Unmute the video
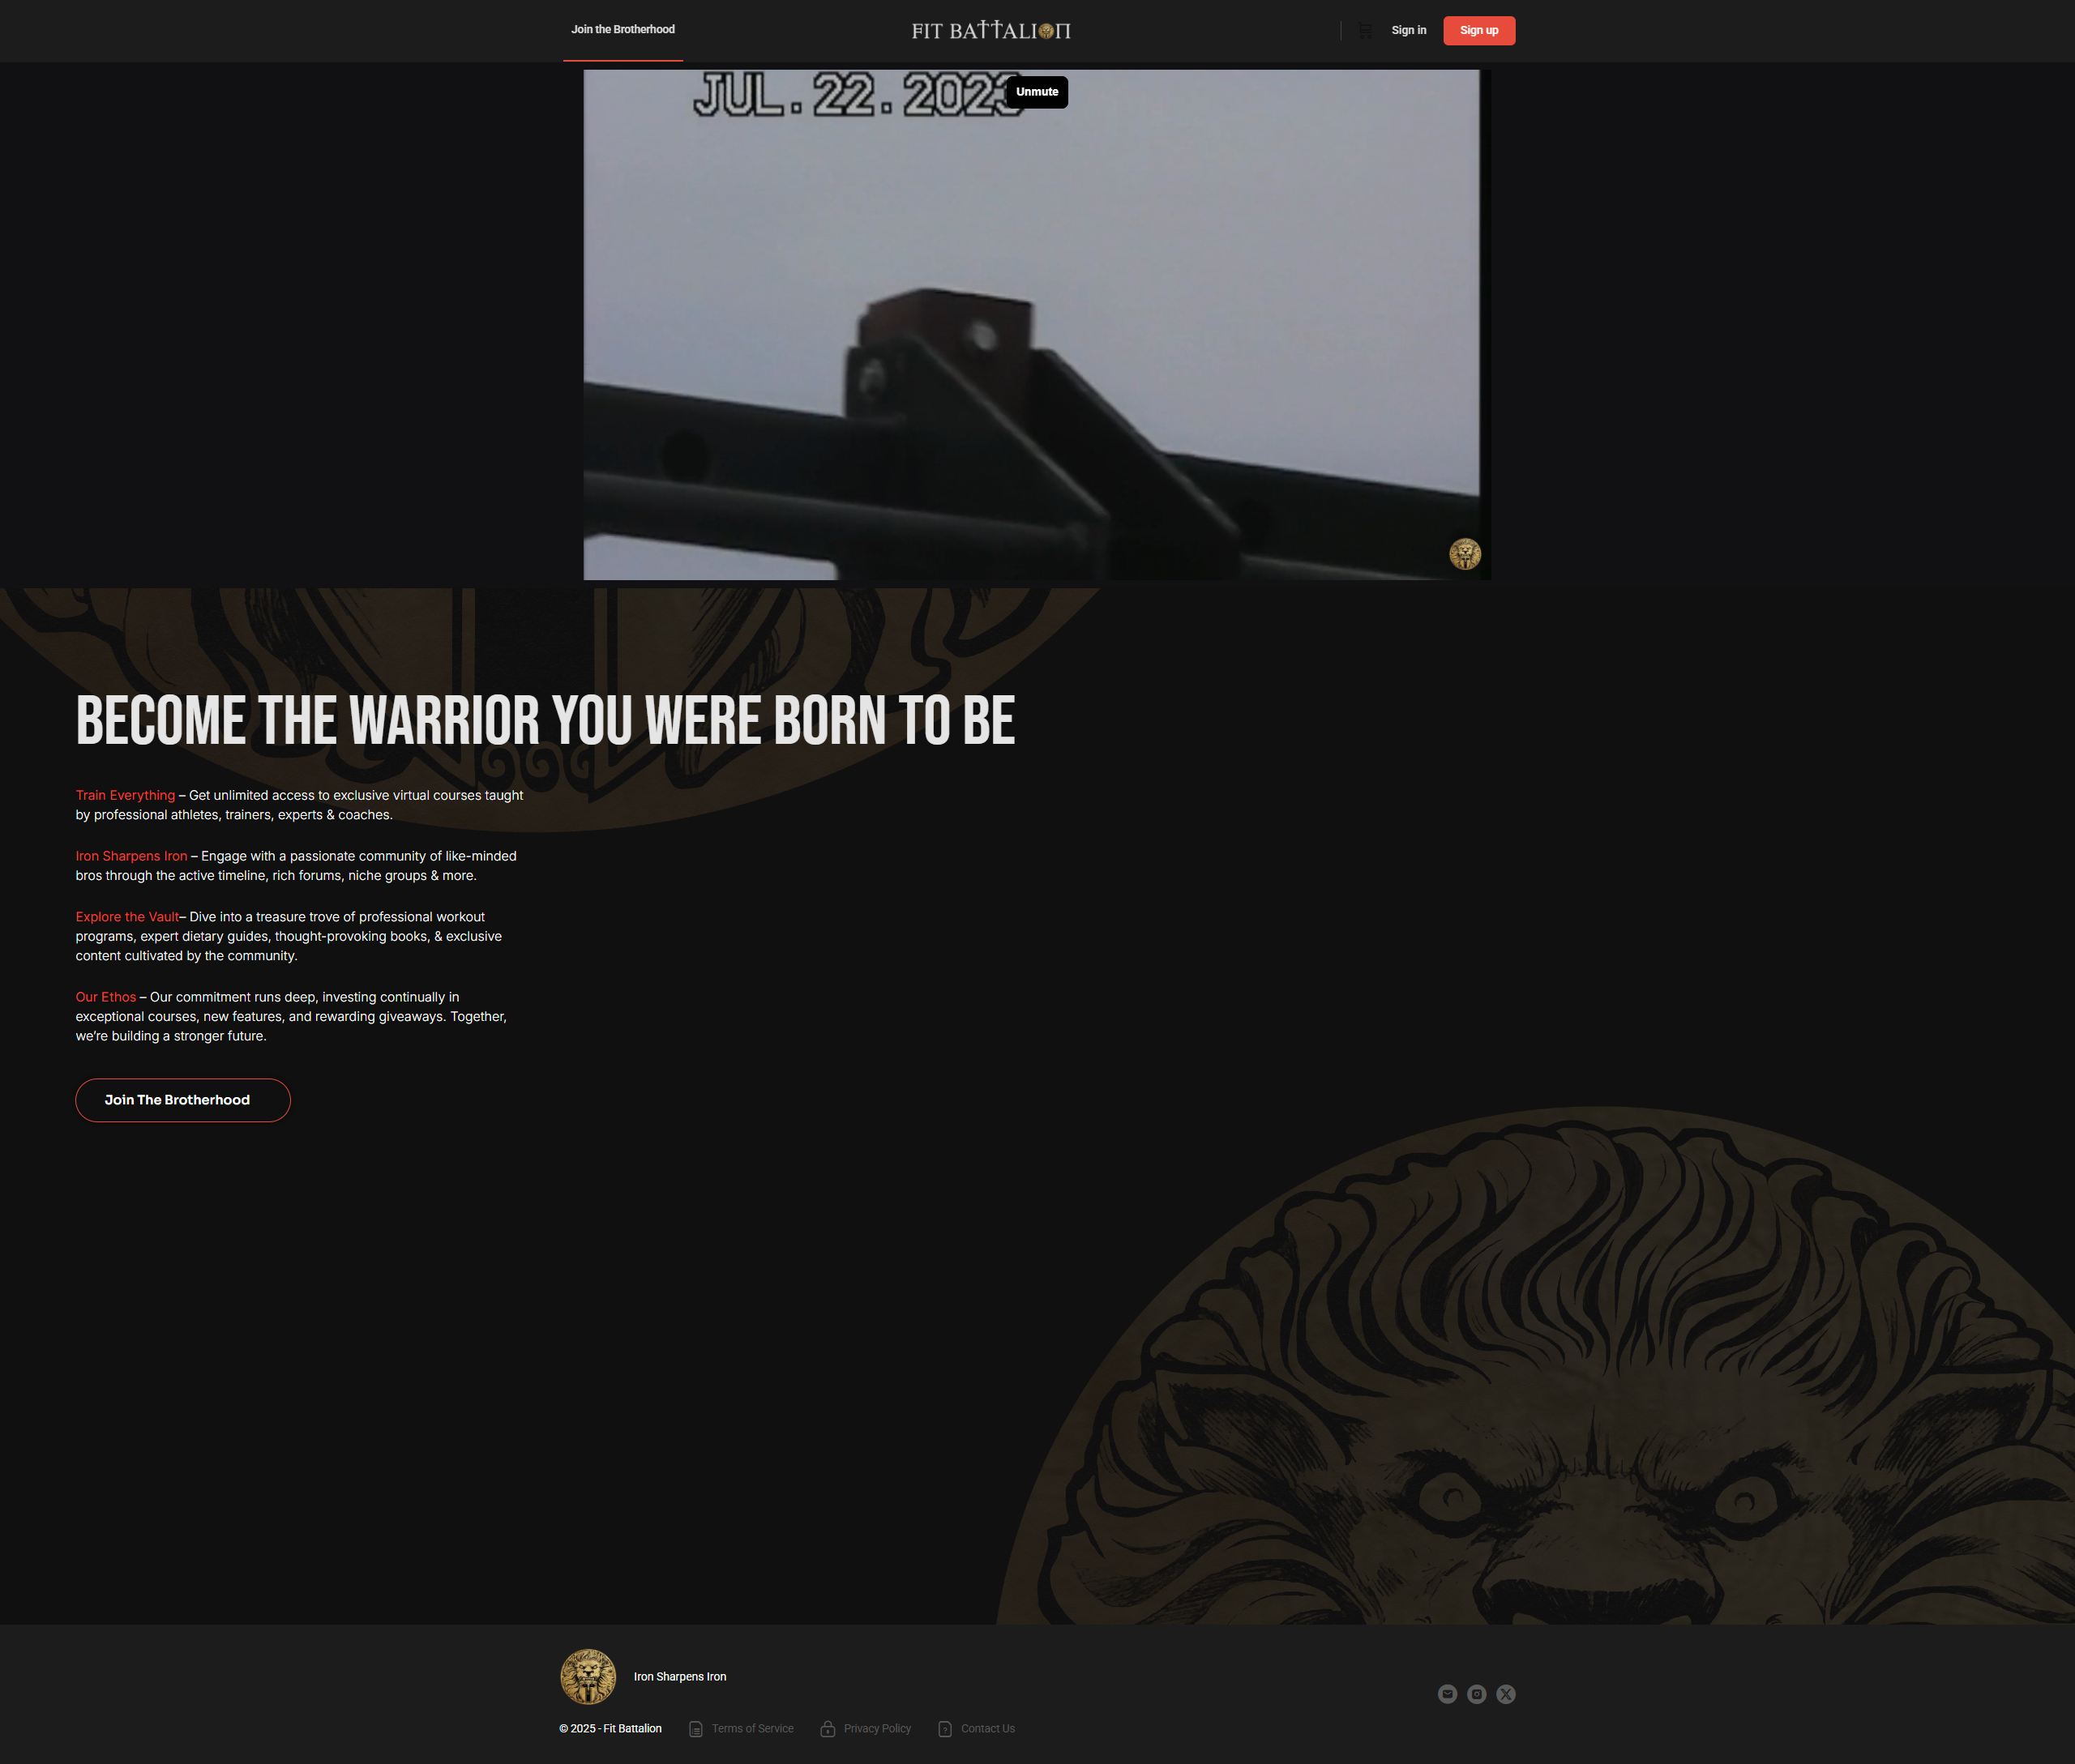 (1037, 92)
